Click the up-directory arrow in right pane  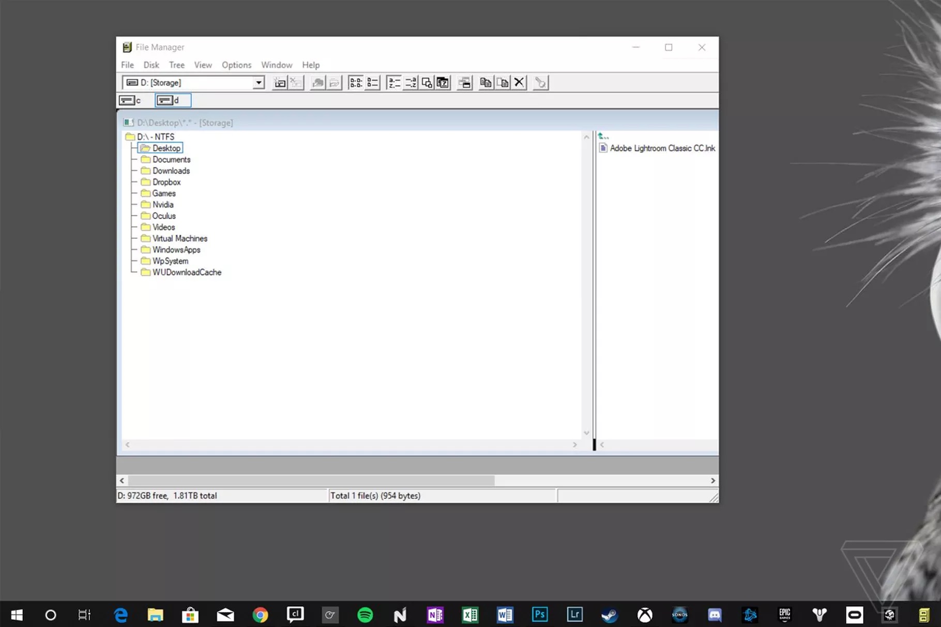[x=603, y=135]
